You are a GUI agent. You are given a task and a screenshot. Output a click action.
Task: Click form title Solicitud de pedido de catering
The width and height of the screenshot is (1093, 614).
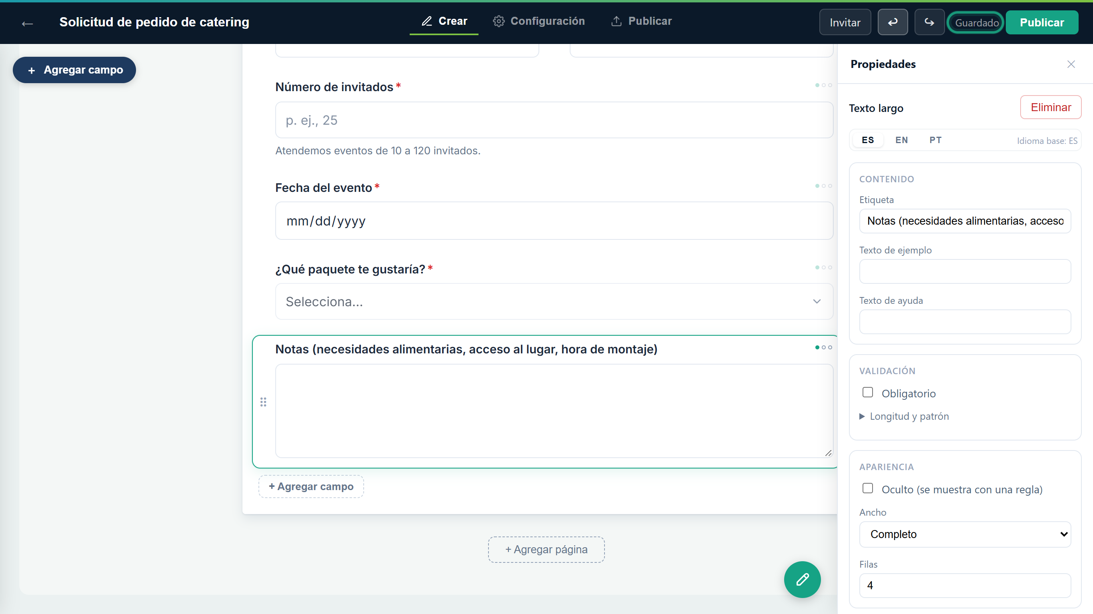click(154, 22)
